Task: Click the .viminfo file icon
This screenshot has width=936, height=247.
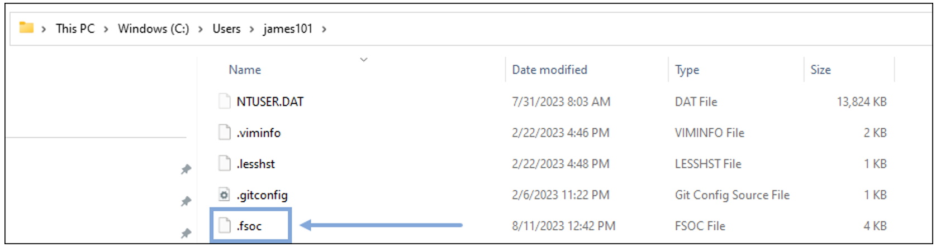Action: click(x=224, y=133)
